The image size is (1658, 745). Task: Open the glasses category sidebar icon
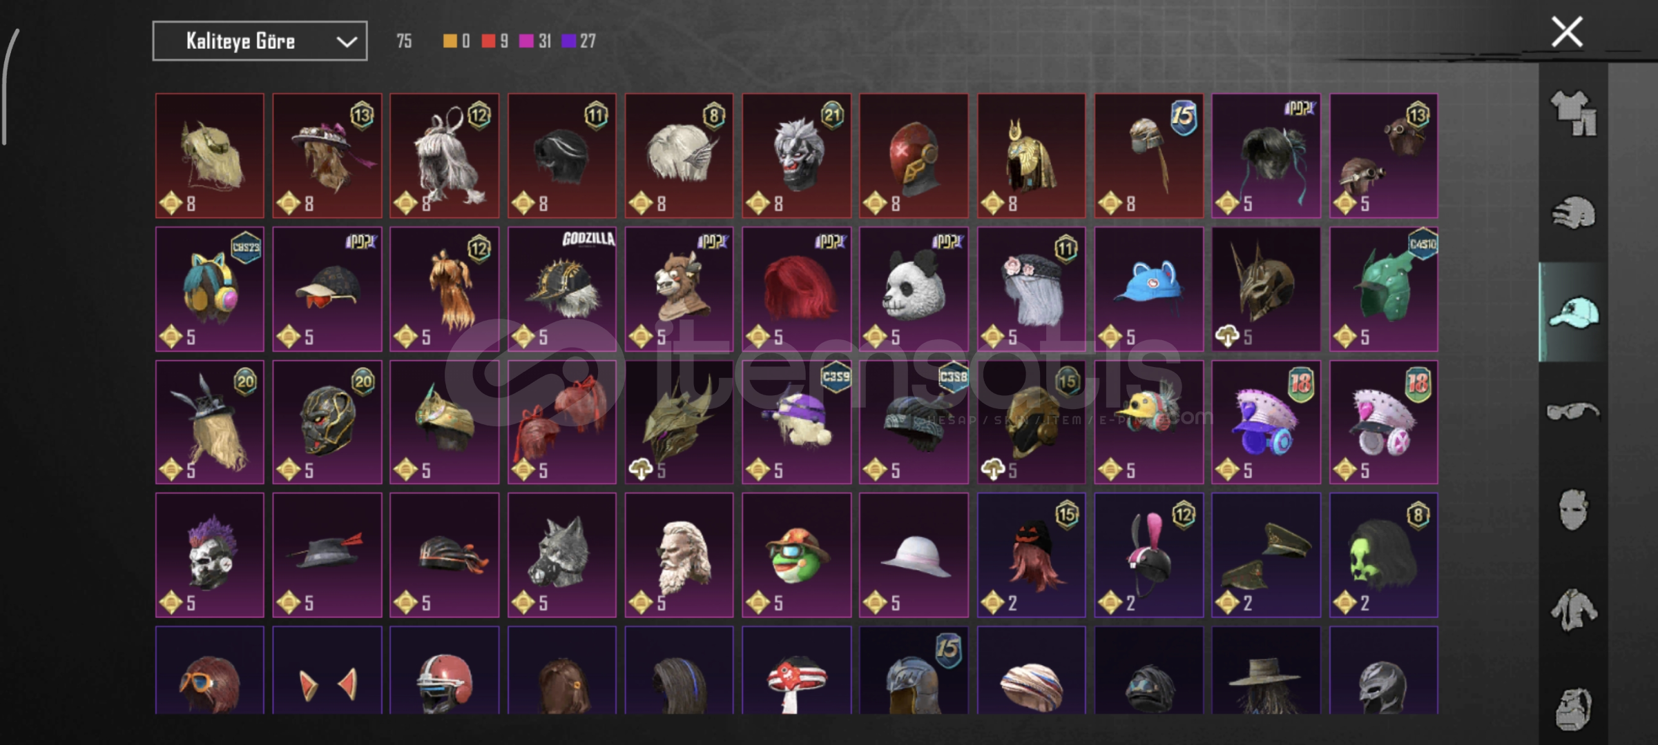click(1573, 412)
